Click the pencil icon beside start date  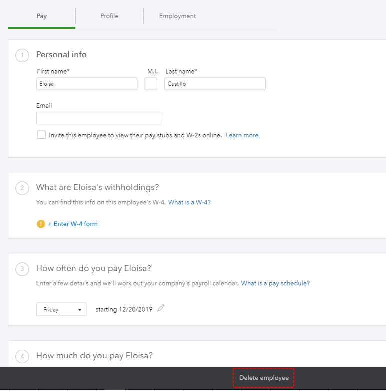point(161,308)
